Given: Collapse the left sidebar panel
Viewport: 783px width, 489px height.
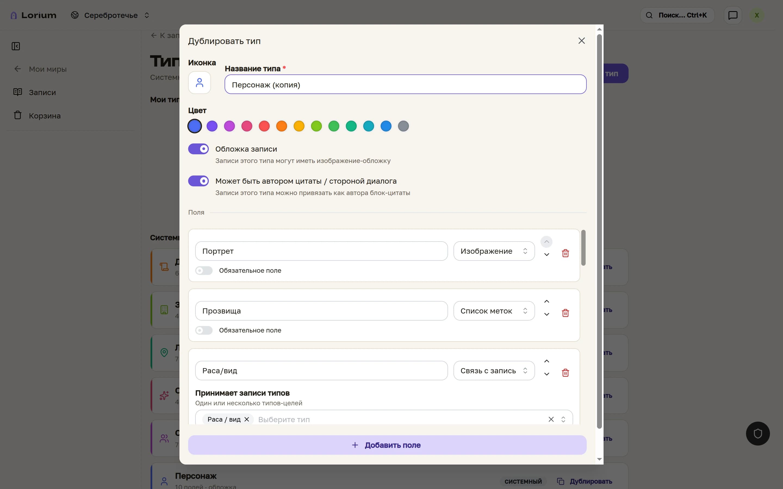Looking at the screenshot, I should (16, 46).
